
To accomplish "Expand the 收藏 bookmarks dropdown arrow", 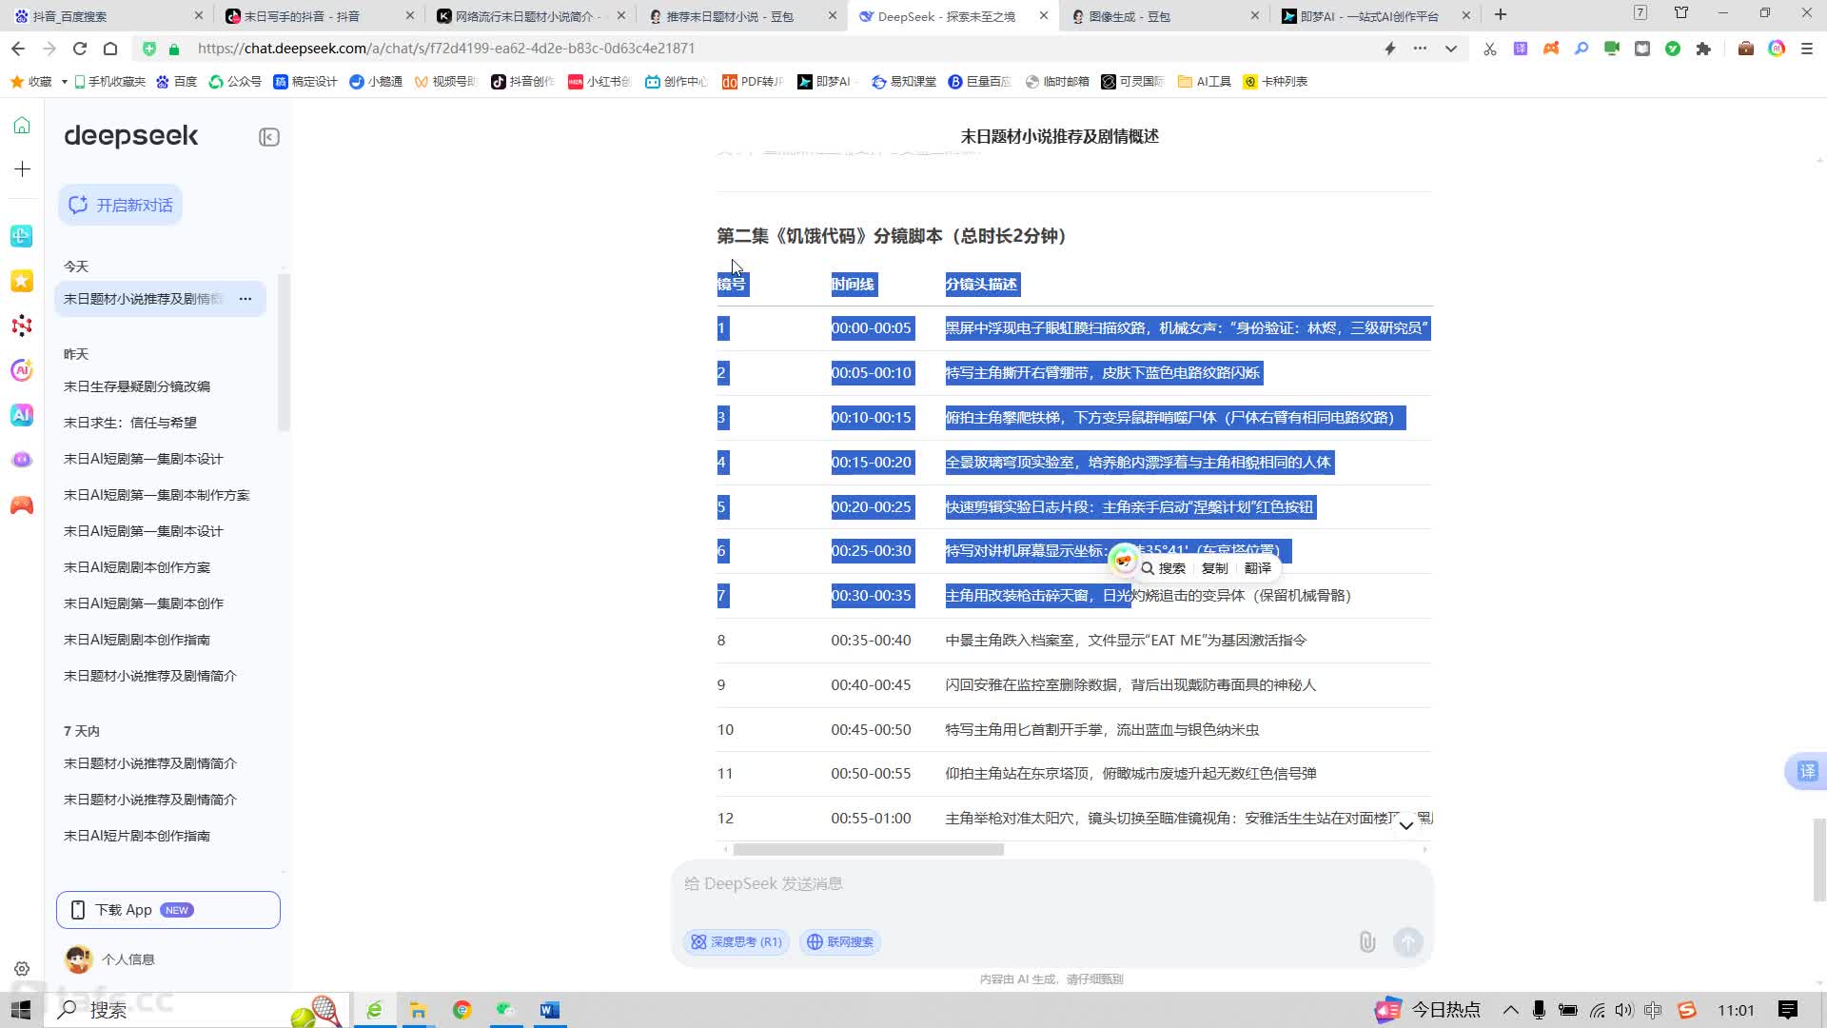I will [x=64, y=82].
